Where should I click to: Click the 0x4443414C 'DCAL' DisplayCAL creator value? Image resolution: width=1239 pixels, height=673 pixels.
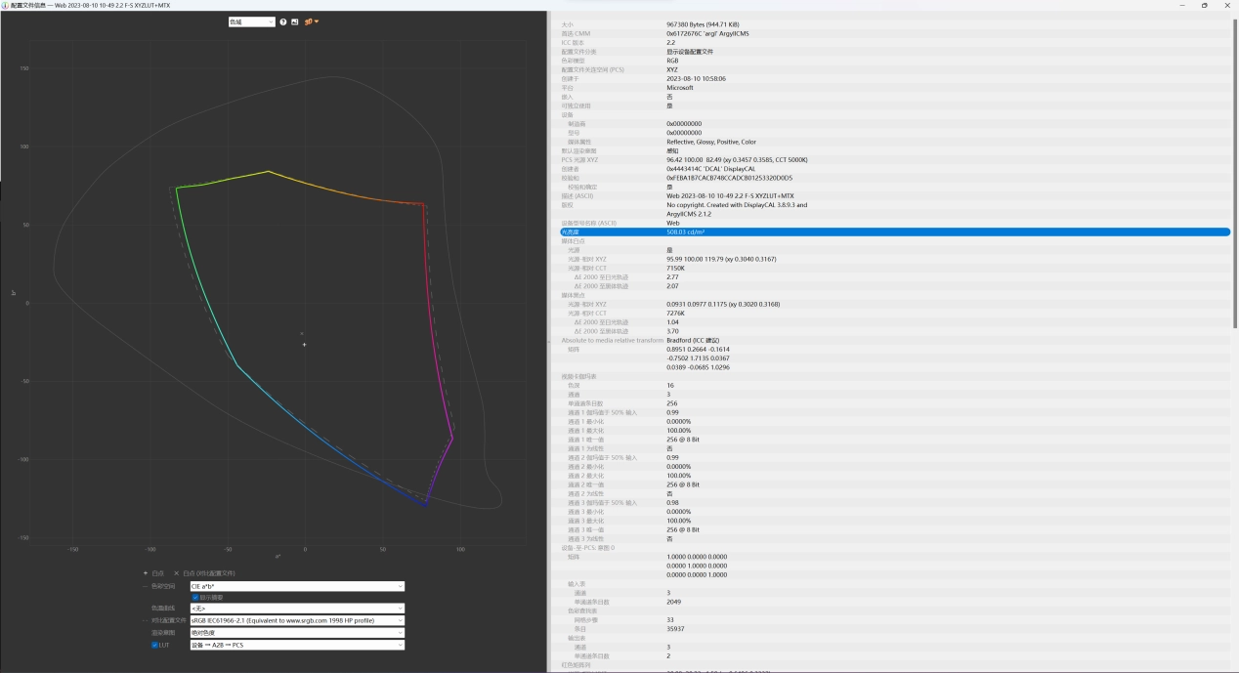711,168
